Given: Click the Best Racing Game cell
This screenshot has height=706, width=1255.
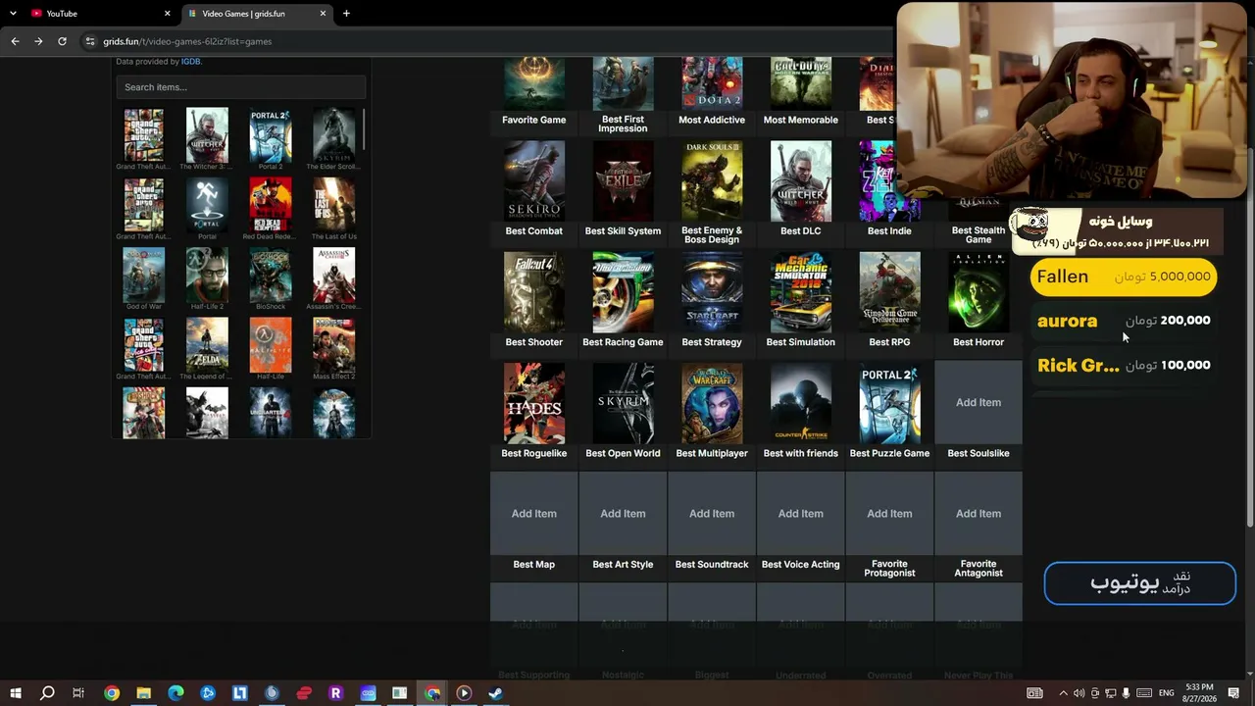Looking at the screenshot, I should (x=623, y=292).
